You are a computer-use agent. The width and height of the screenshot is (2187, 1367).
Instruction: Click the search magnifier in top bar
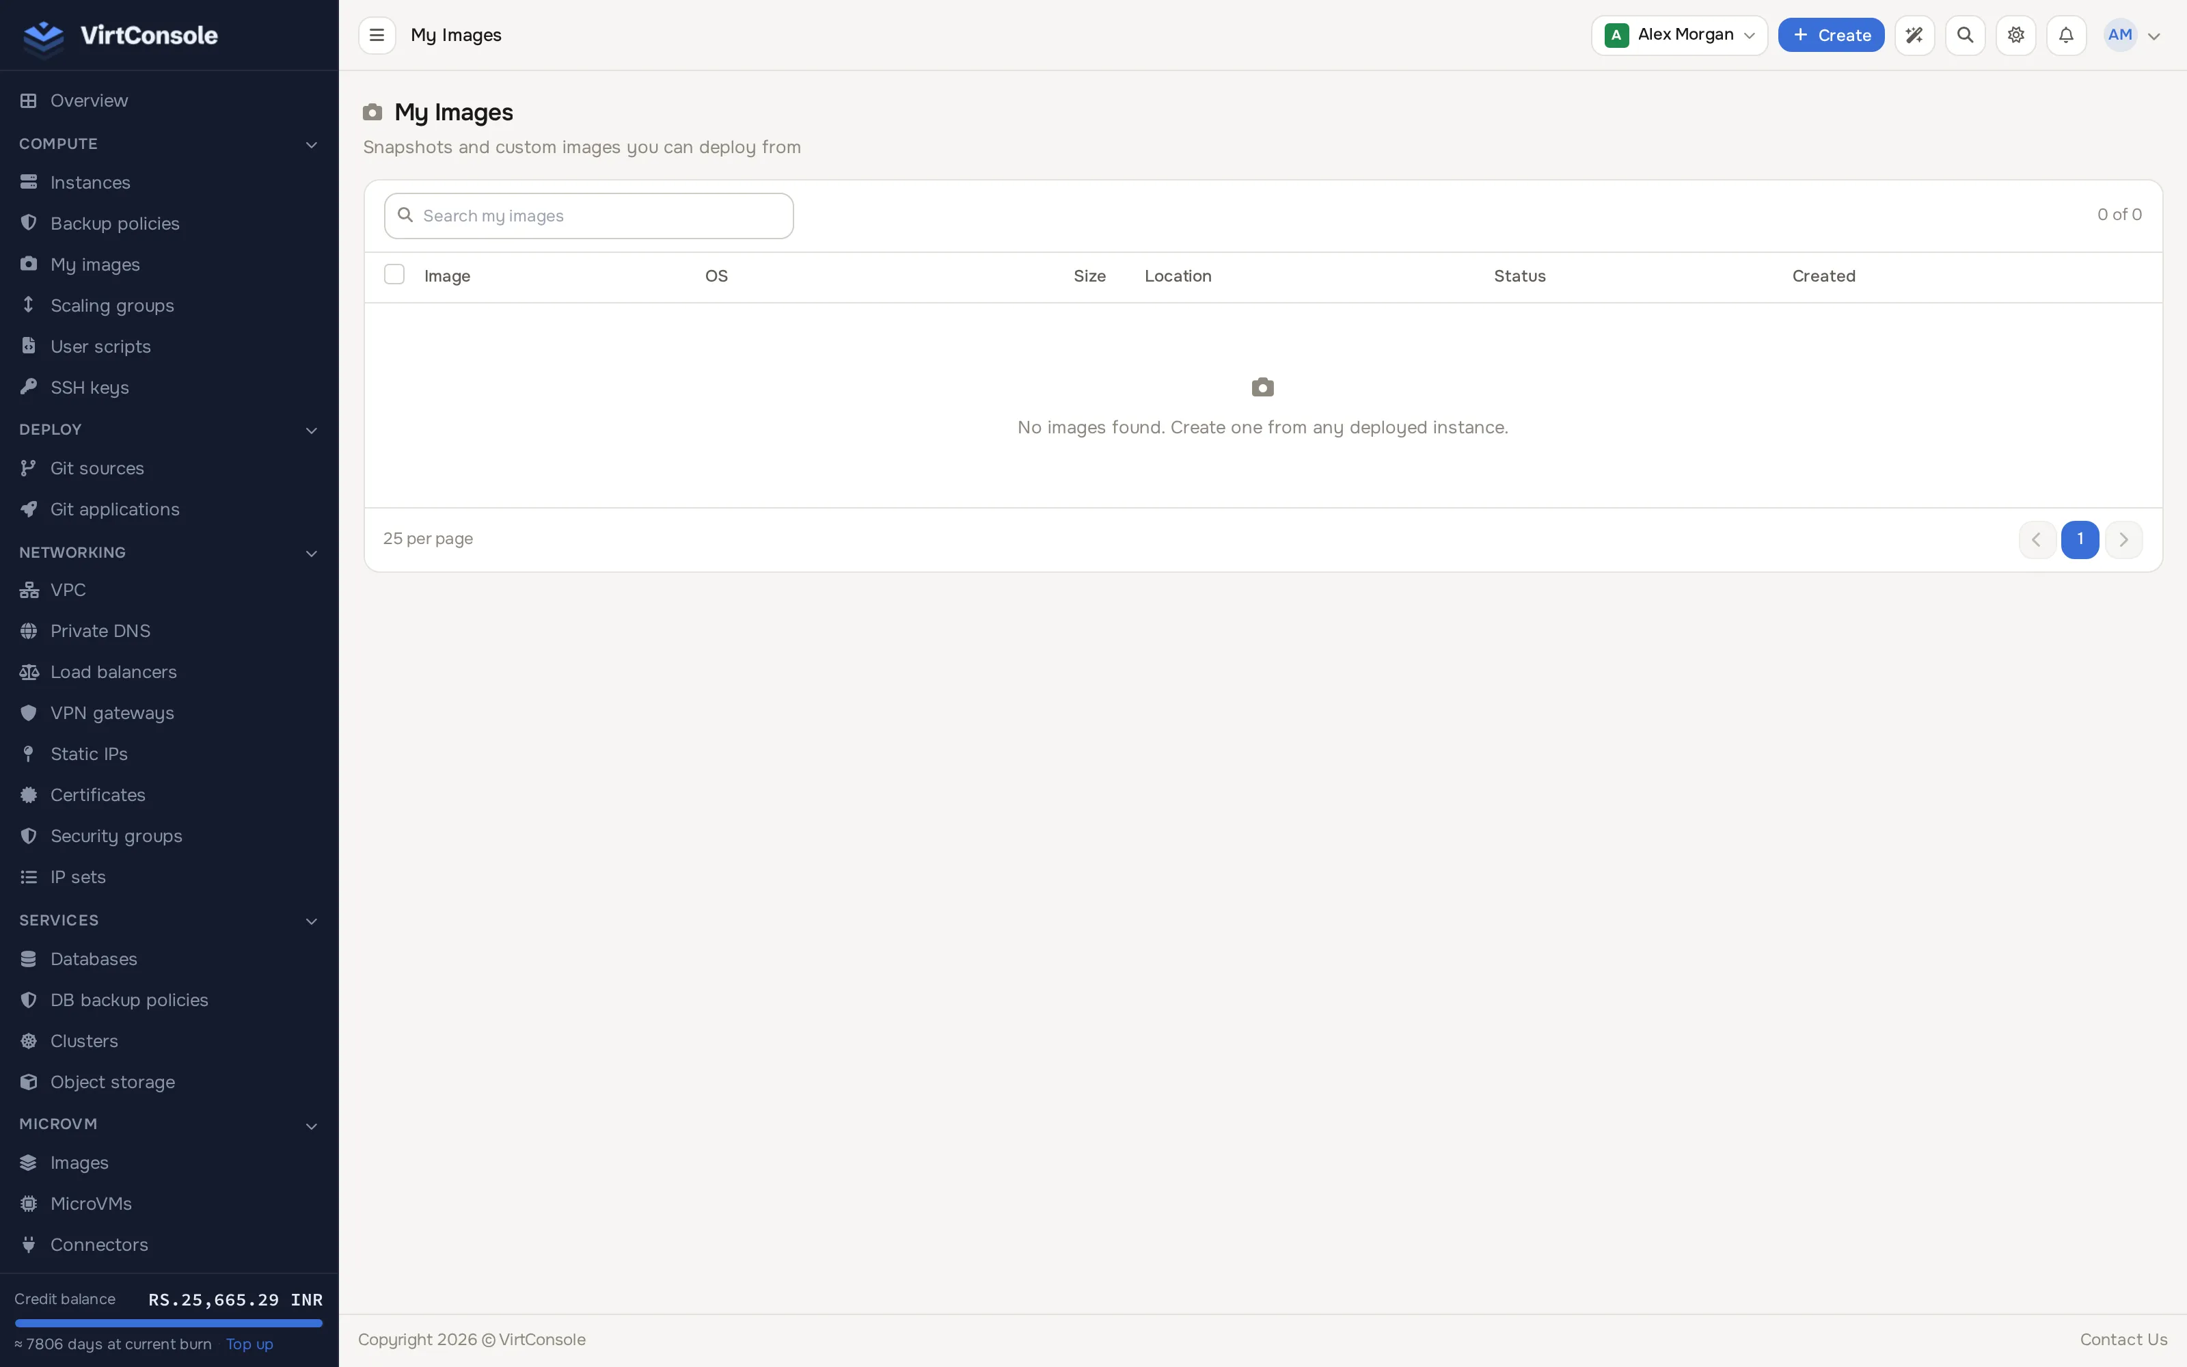(x=1965, y=36)
